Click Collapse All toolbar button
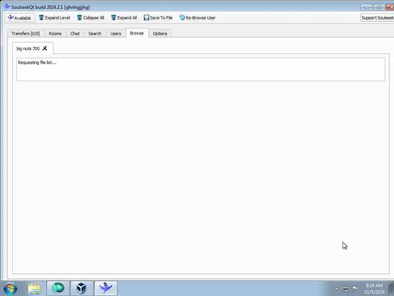394x296 pixels. (90, 18)
